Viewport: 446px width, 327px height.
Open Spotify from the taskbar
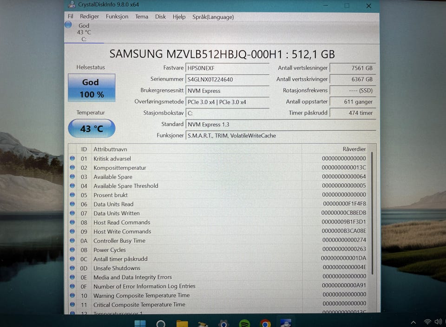pos(244,324)
